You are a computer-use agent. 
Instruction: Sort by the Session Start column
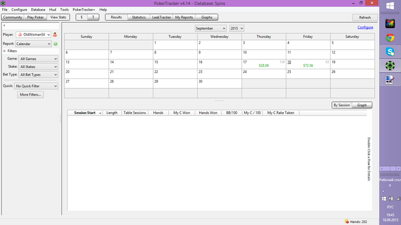(x=85, y=113)
